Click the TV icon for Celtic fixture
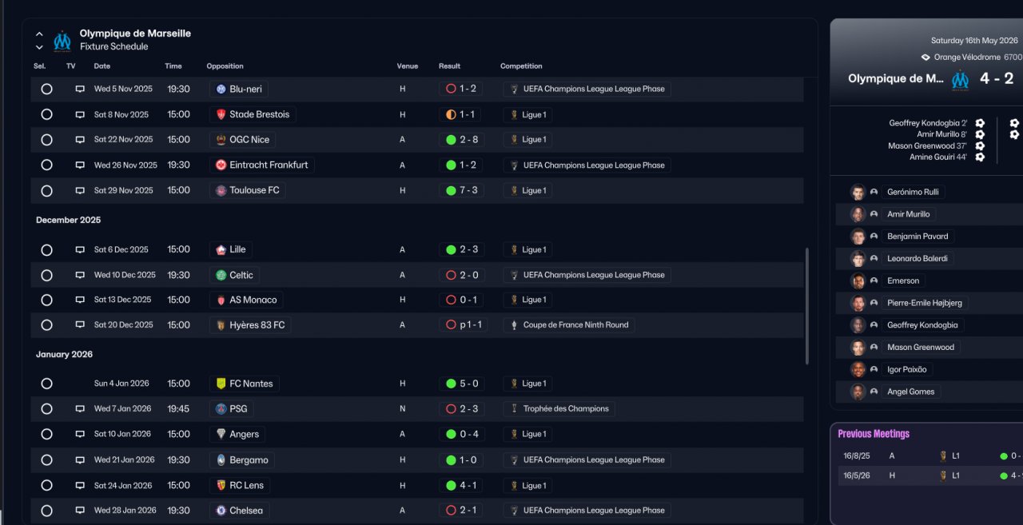 click(x=80, y=275)
